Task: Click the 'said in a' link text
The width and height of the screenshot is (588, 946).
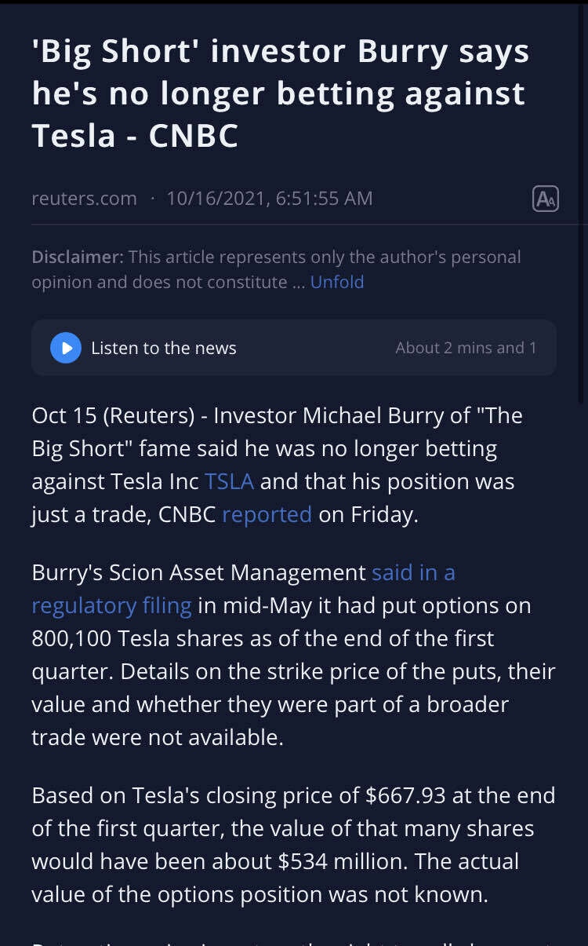Action: tap(413, 572)
